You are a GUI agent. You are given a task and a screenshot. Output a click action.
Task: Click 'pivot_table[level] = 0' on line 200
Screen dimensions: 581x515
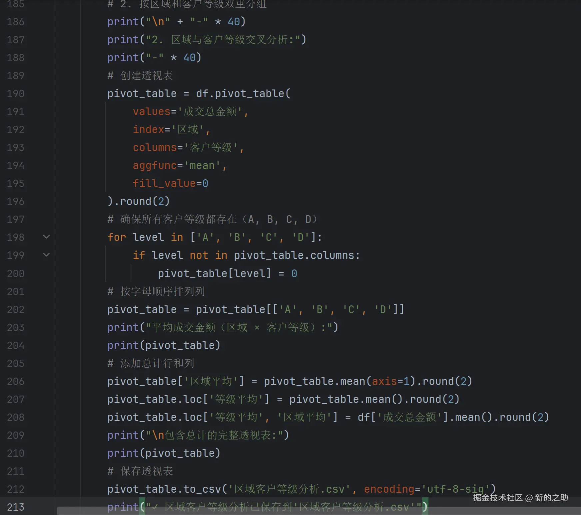(x=228, y=273)
